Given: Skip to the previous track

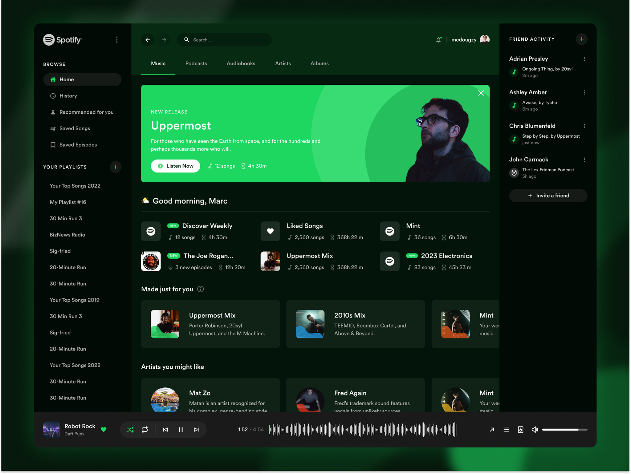Looking at the screenshot, I should [x=165, y=430].
